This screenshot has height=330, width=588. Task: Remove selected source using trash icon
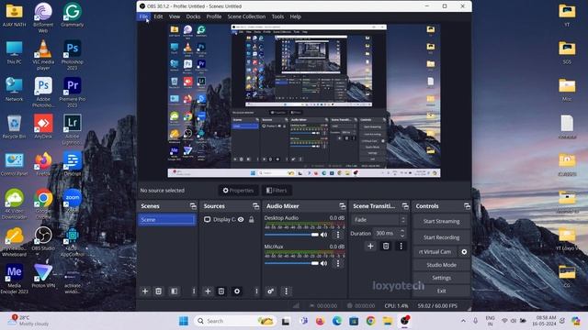[221, 291]
